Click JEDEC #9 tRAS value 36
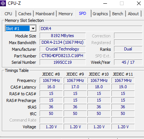This screenshot has height=139, width=144. (x=75, y=107)
